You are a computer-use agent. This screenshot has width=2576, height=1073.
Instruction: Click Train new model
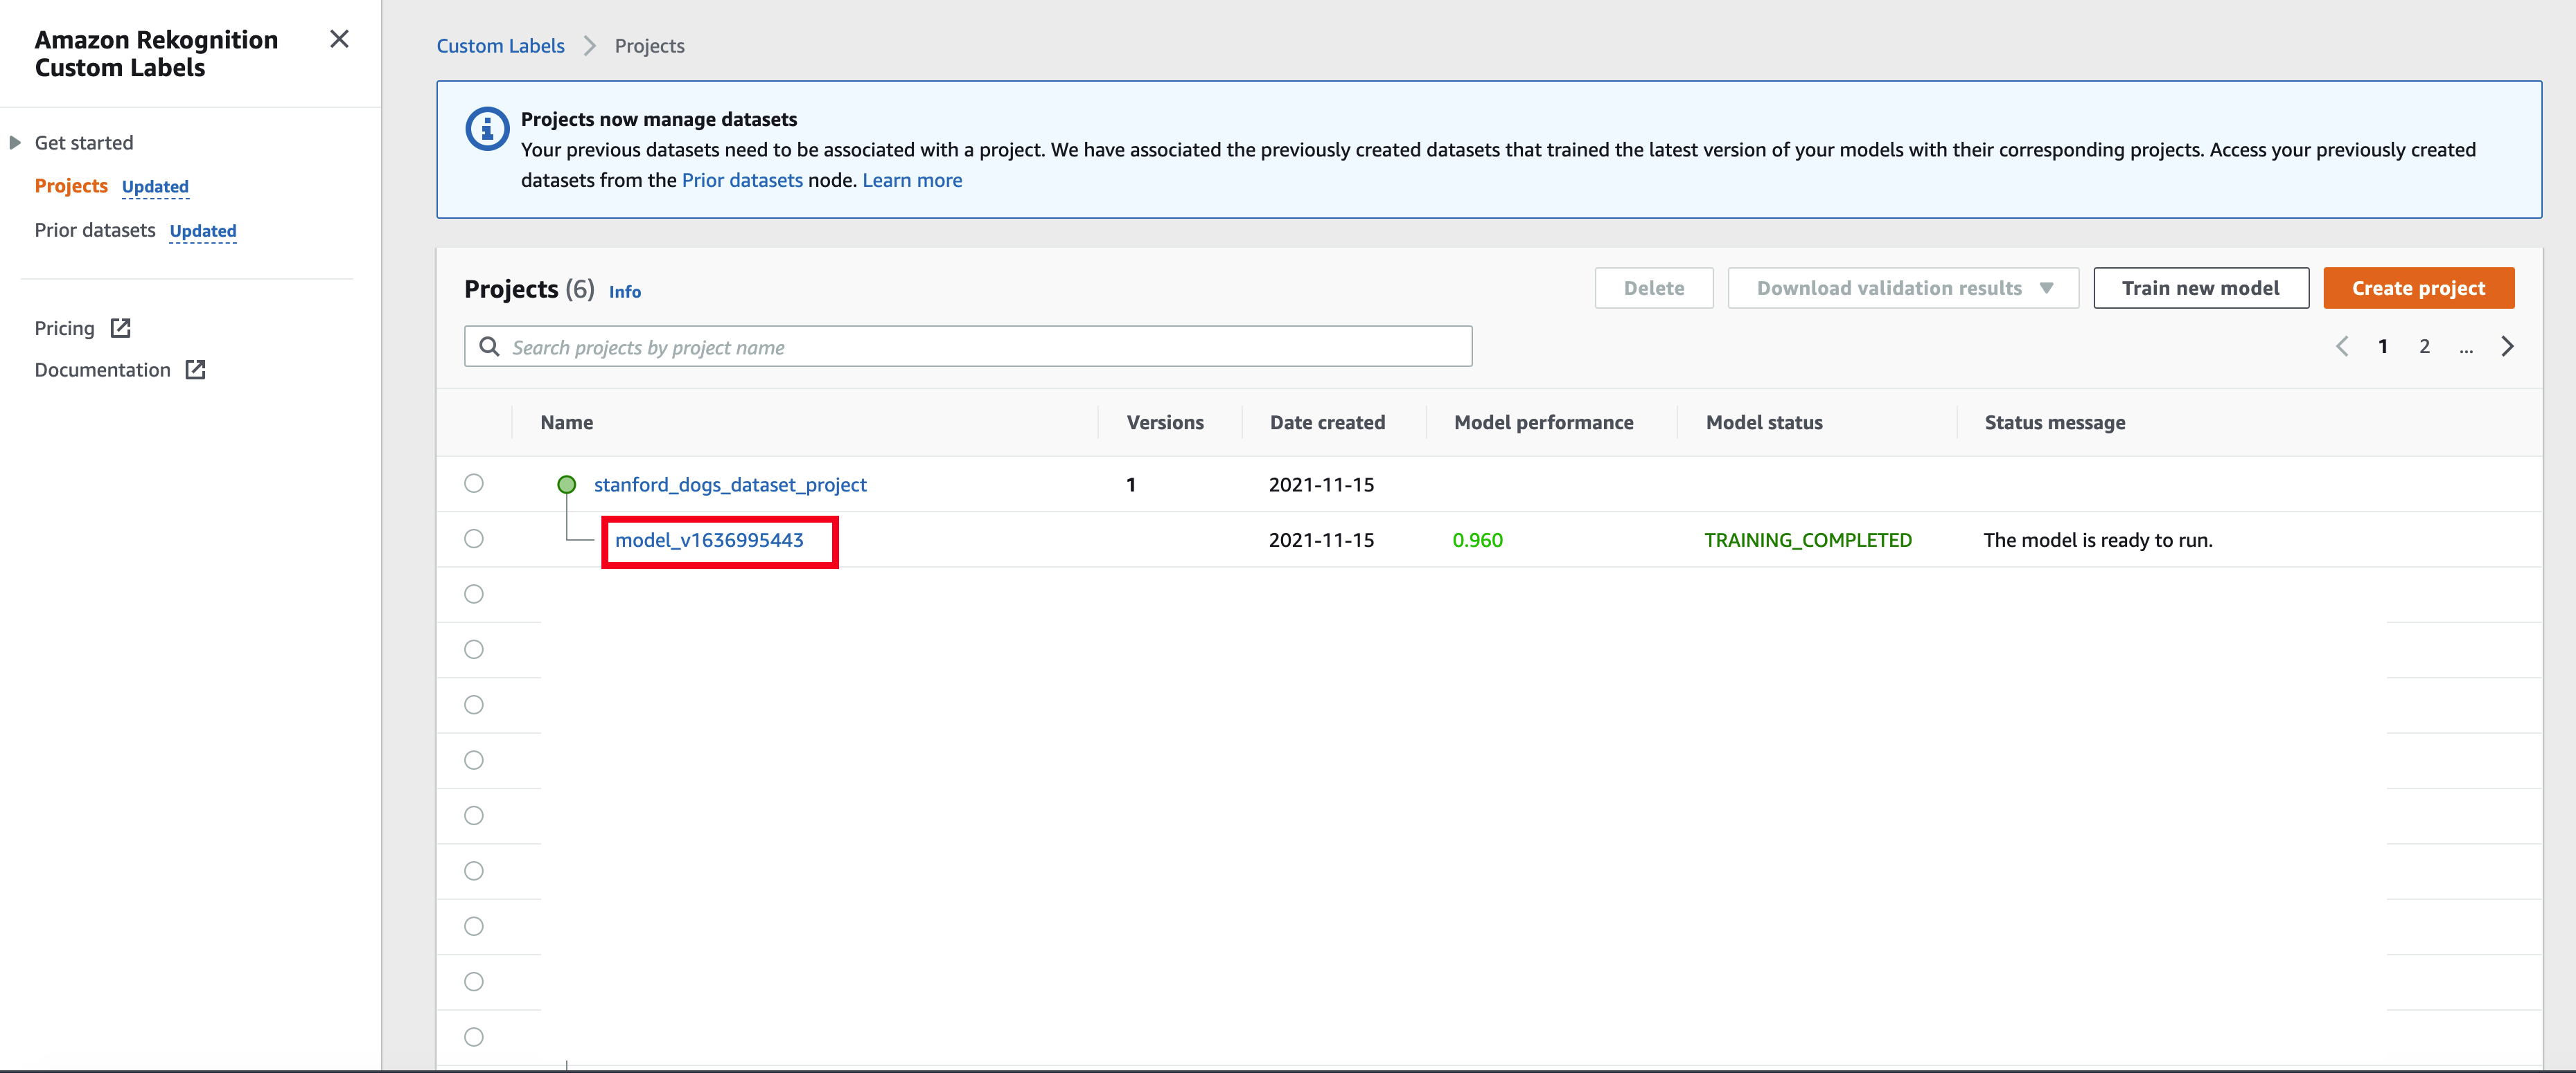2201,288
